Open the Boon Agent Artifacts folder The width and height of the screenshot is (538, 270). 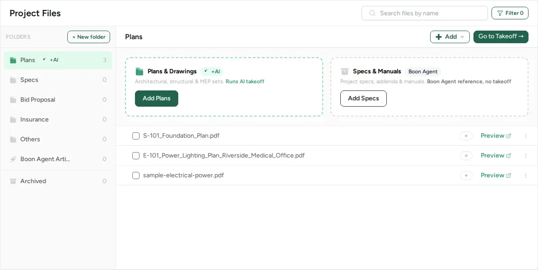(58, 159)
